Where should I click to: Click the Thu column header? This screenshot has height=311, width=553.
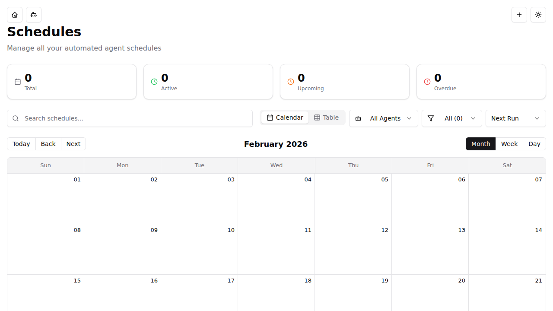(x=353, y=165)
